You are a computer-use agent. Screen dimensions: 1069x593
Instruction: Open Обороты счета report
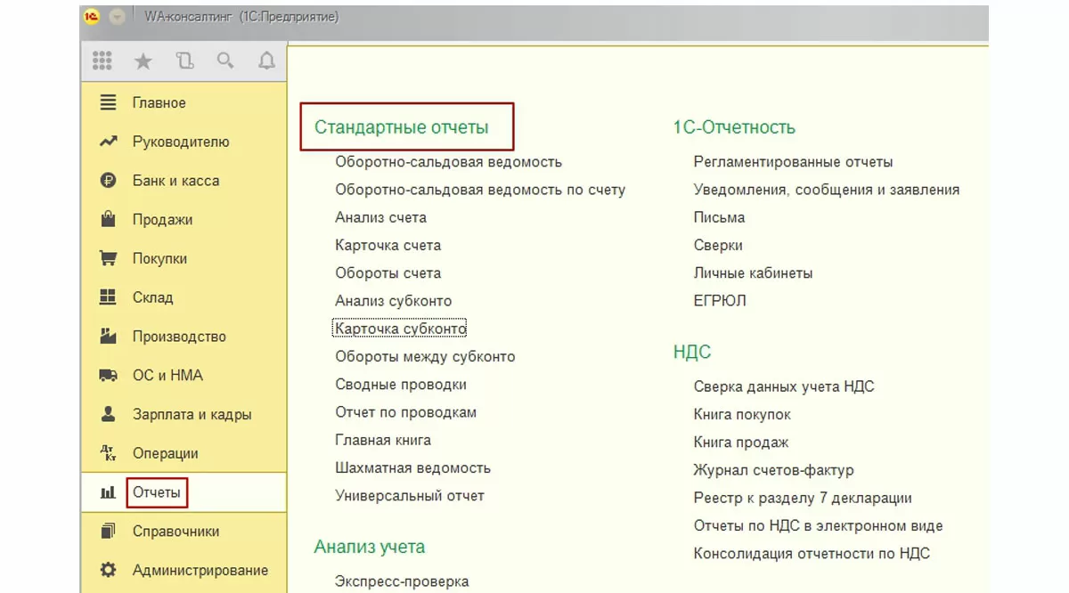point(388,273)
